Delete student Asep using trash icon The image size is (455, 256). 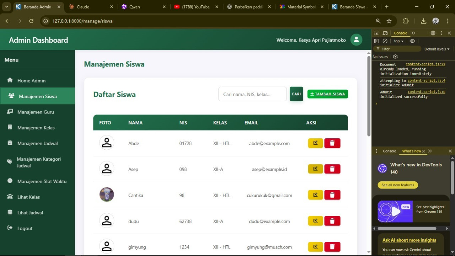pyautogui.click(x=332, y=169)
